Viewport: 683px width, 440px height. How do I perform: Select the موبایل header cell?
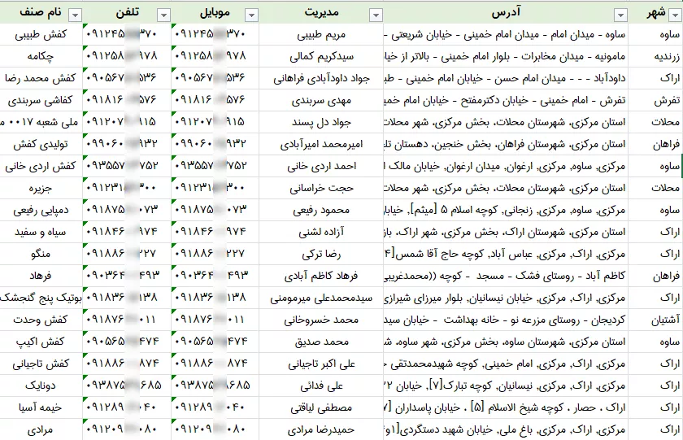point(215,12)
